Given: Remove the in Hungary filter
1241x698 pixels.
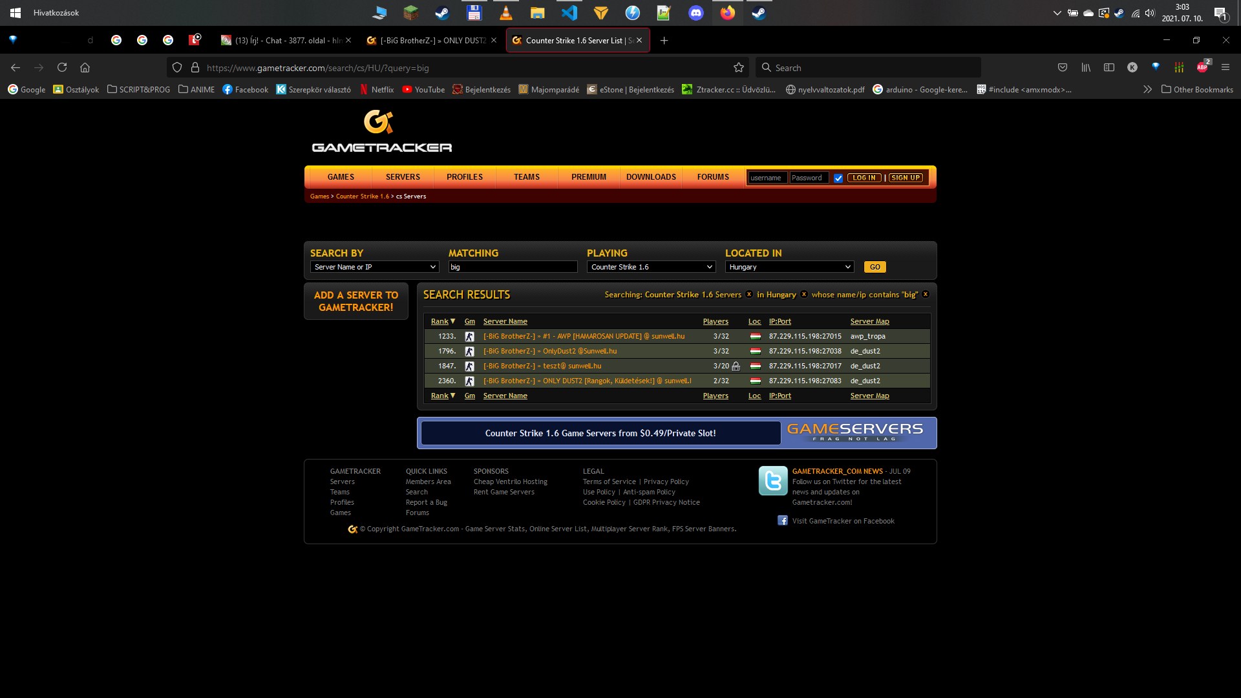Looking at the screenshot, I should [x=804, y=294].
